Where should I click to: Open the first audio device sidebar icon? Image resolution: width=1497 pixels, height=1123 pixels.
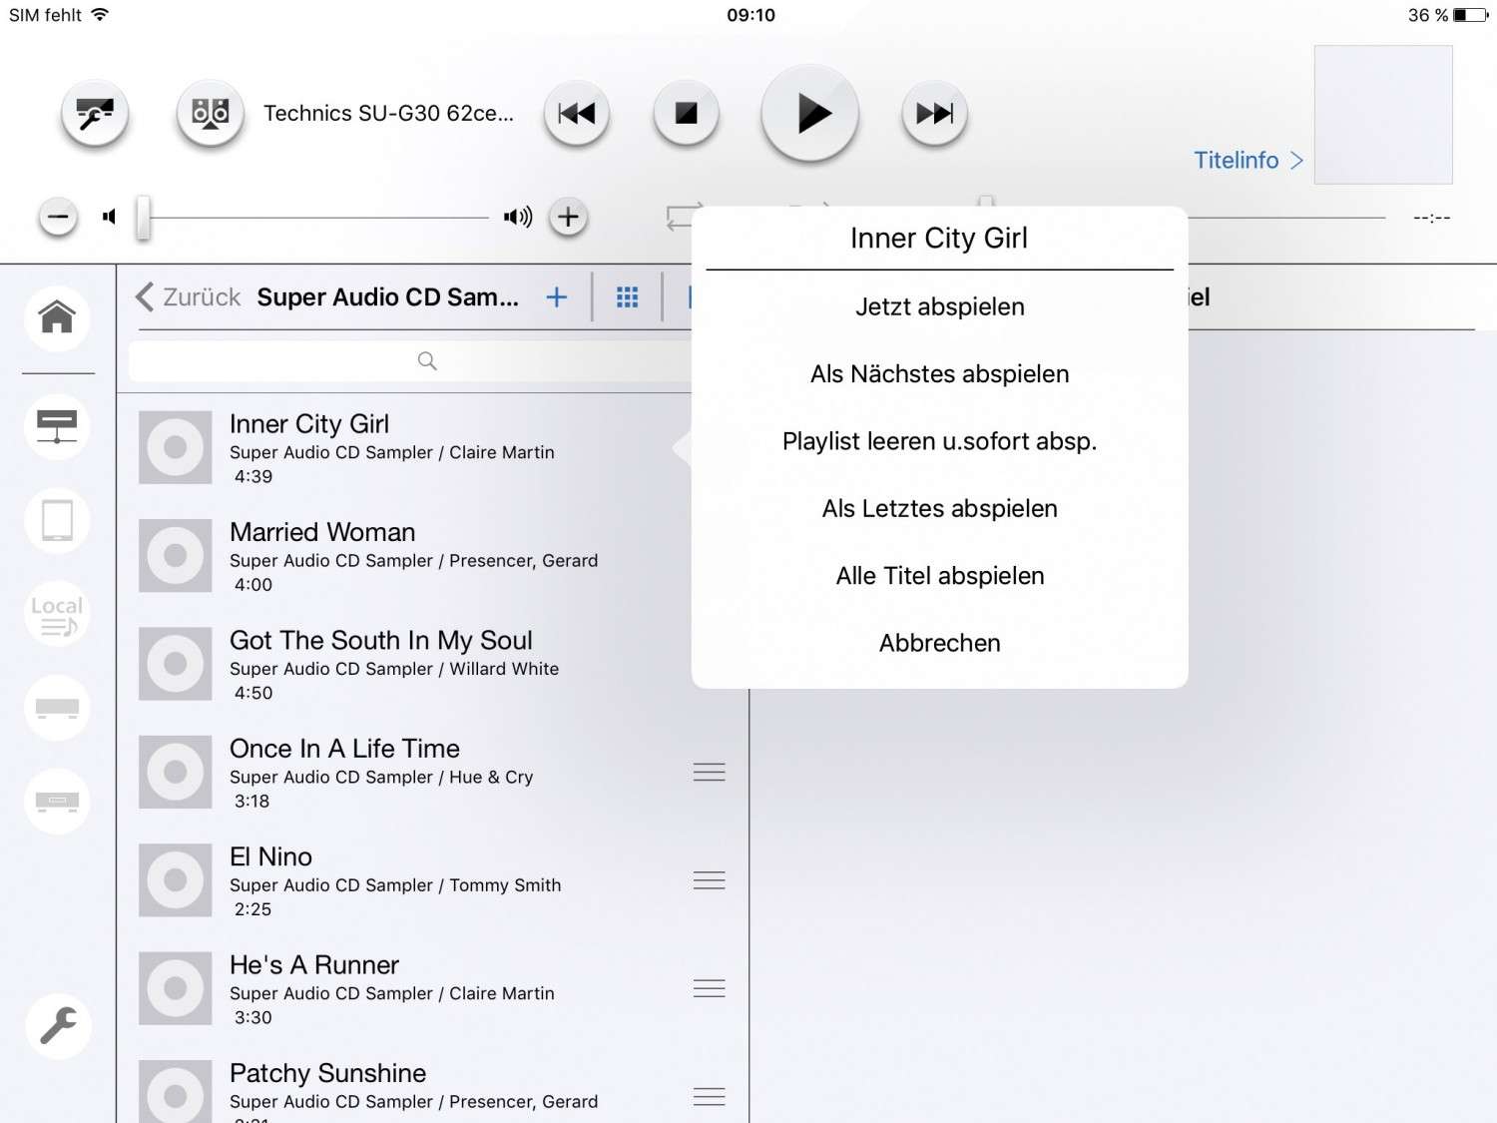(57, 708)
